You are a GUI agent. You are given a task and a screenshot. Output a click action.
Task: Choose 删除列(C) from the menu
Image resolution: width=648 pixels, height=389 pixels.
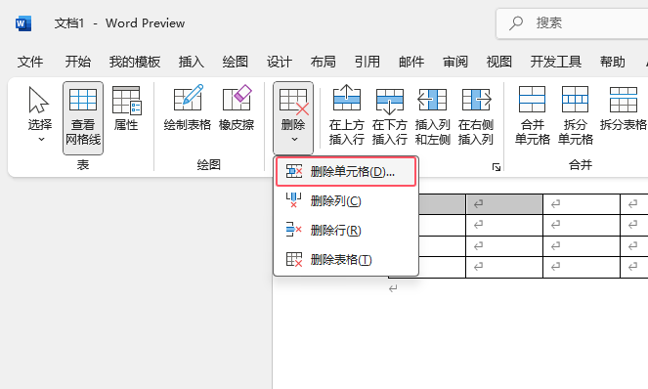pyautogui.click(x=346, y=201)
